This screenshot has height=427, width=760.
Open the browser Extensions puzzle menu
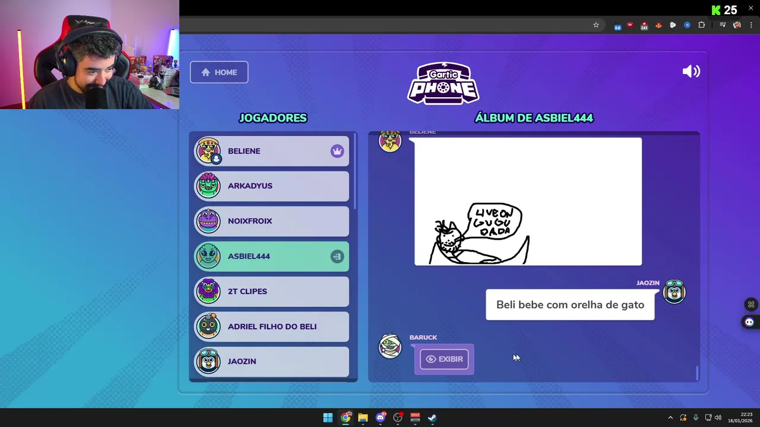pos(702,25)
